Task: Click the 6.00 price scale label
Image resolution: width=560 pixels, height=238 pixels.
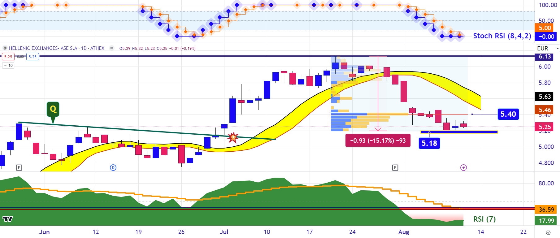Action: point(545,67)
